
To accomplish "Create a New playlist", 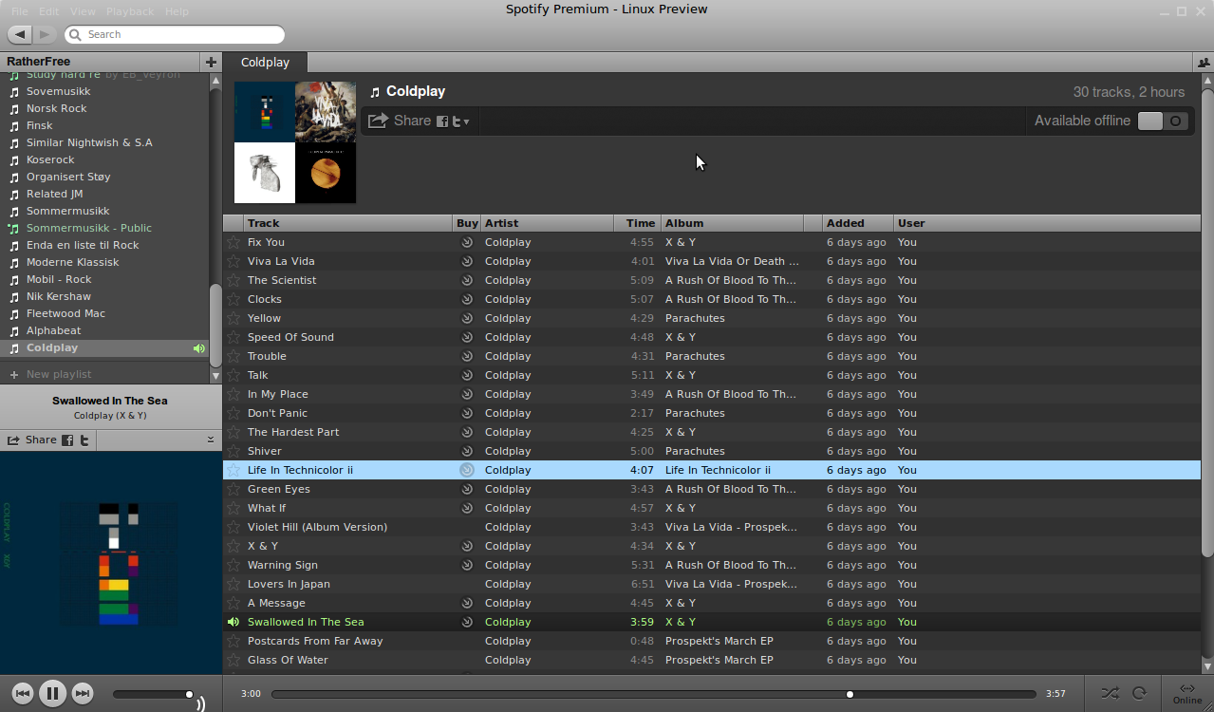I will pos(59,374).
